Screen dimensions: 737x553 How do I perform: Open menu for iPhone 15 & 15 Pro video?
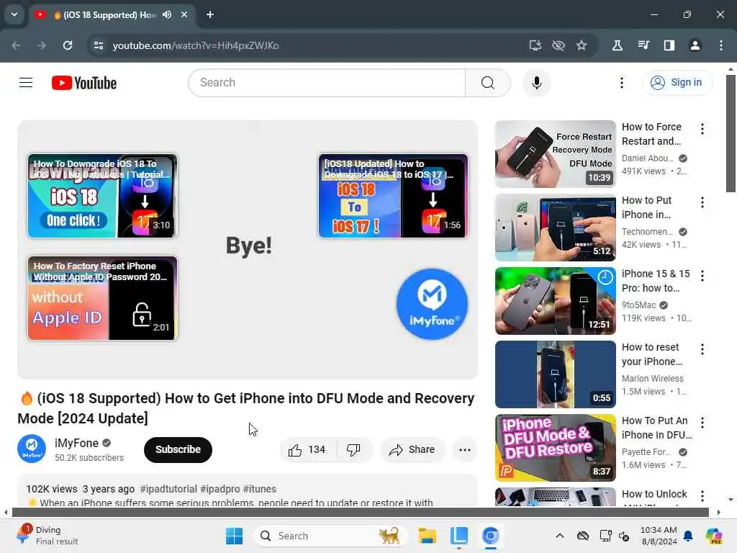coord(702,276)
